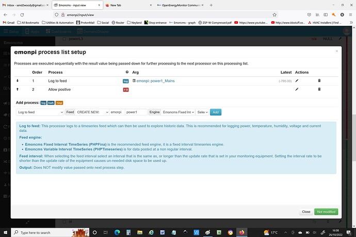The height and width of the screenshot is (237, 356).
Task: Open the 'emonpi: power1_Mains' feed link
Action: pyautogui.click(x=155, y=81)
